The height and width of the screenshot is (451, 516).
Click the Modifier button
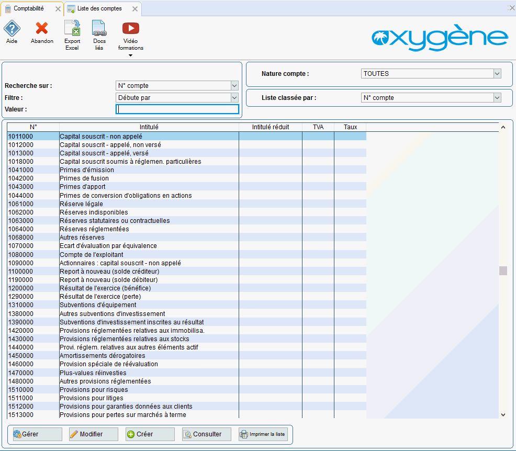click(93, 434)
